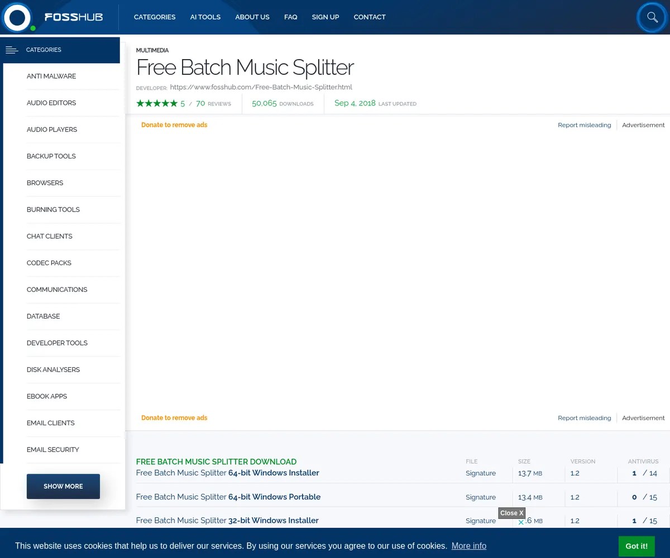This screenshot has width=670, height=558.
Task: Download the 64-bit Windows Portable
Action: [228, 497]
